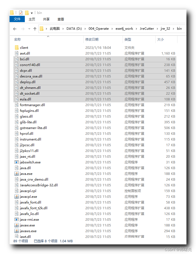Select file name dt_socket.dll
This screenshot has height=254, width=196.
click(30, 94)
